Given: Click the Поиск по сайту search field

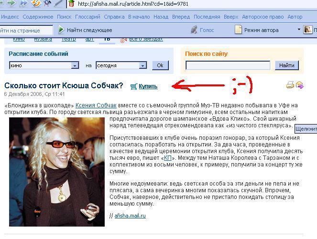Looking at the screenshot, I should pos(228,65).
